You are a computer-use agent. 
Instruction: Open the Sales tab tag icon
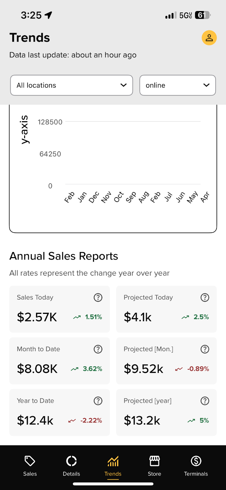pos(30,461)
